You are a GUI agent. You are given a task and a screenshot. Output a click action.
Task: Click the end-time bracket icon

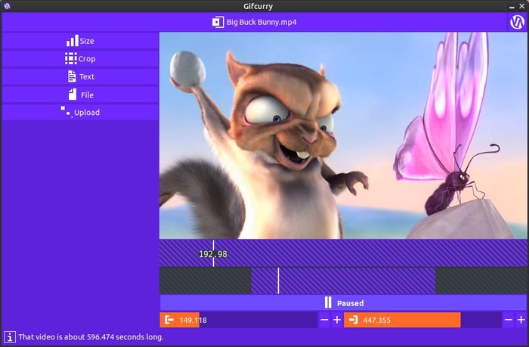click(353, 320)
